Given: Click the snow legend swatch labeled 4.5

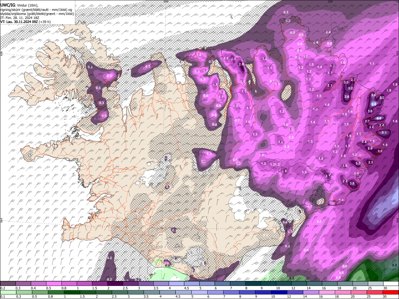Looking at the screenshot, I should tap(192, 284).
